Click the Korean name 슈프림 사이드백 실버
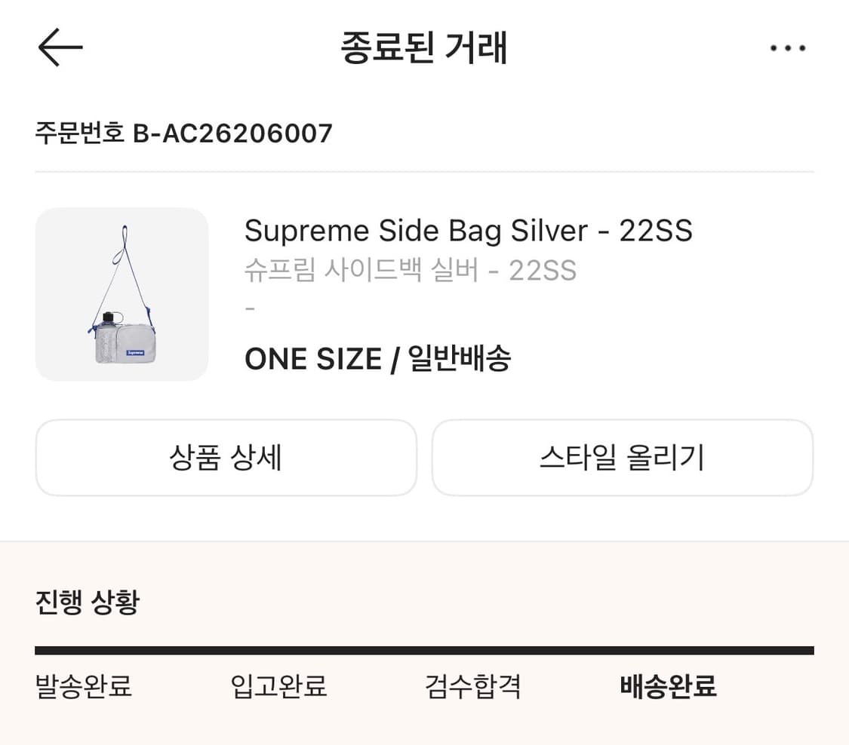The height and width of the screenshot is (745, 849). click(x=410, y=270)
